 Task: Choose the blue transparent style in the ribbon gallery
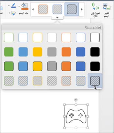[x=57, y=9]
